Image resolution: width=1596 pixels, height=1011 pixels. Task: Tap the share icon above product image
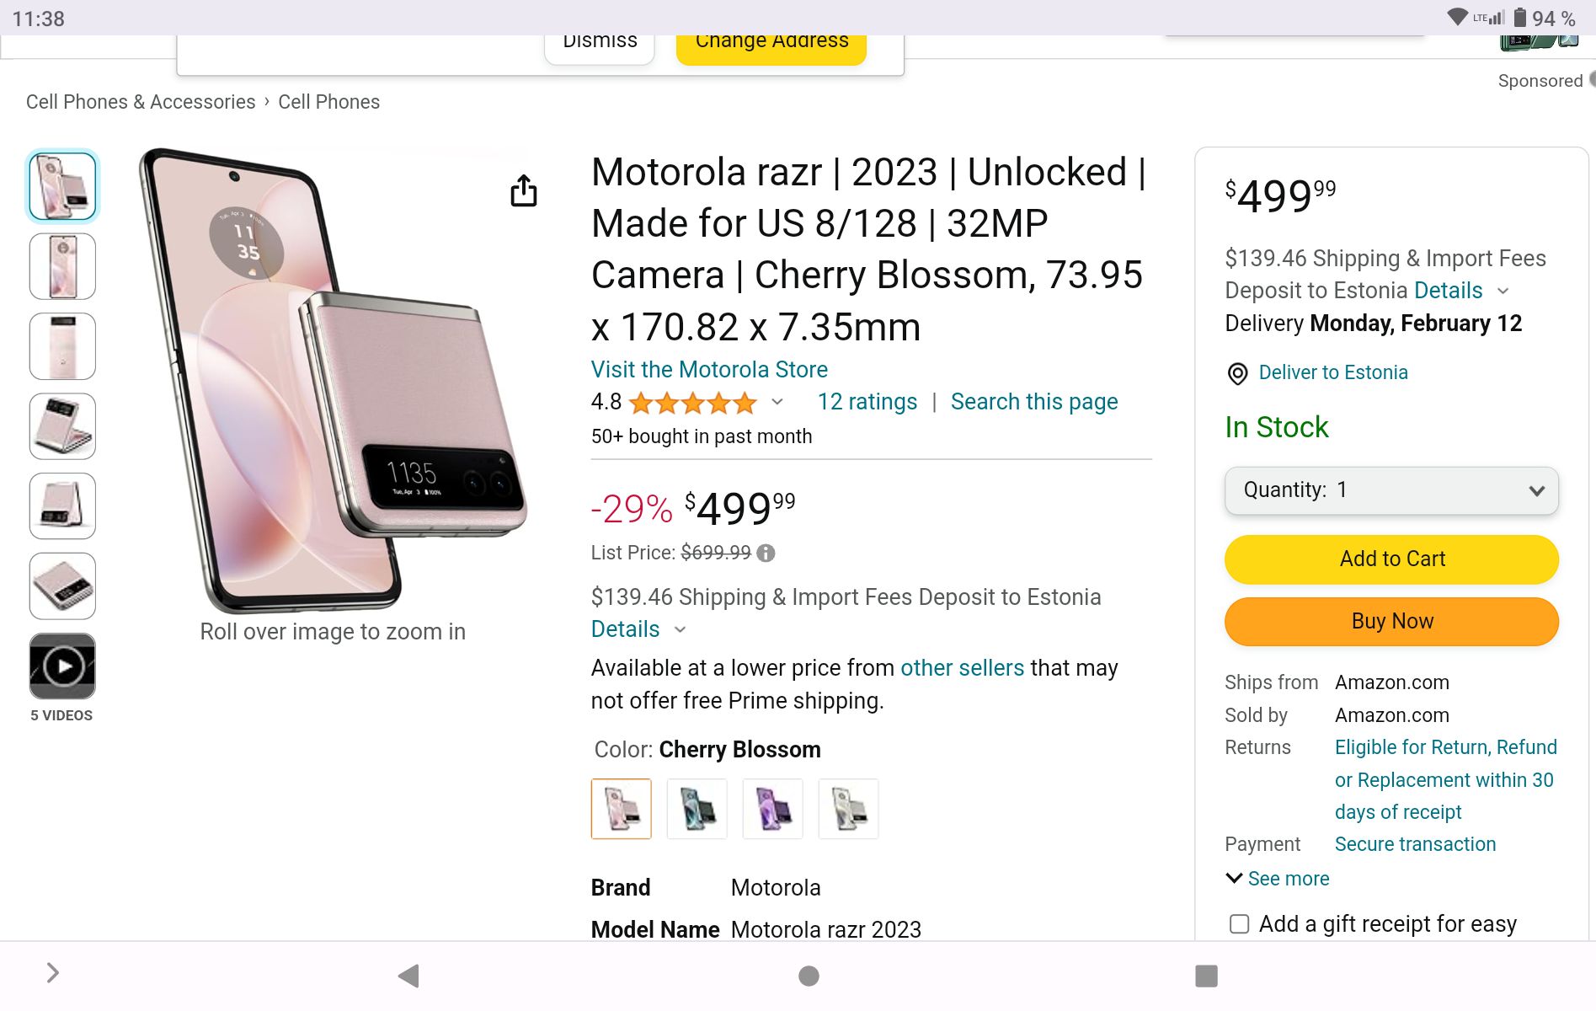point(523,191)
